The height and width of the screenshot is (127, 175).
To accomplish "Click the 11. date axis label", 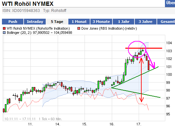I will [x=30, y=124].
